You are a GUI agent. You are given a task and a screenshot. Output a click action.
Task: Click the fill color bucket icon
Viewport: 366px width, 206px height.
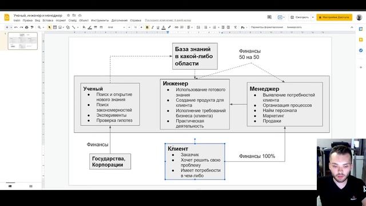(x=84, y=27)
